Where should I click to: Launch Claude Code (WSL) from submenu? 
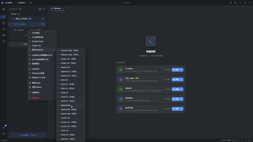click(x=71, y=55)
